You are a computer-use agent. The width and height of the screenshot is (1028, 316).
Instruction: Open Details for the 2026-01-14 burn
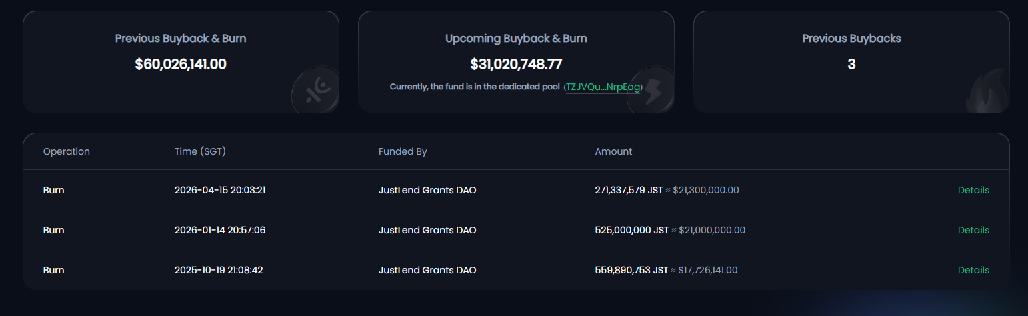(973, 230)
